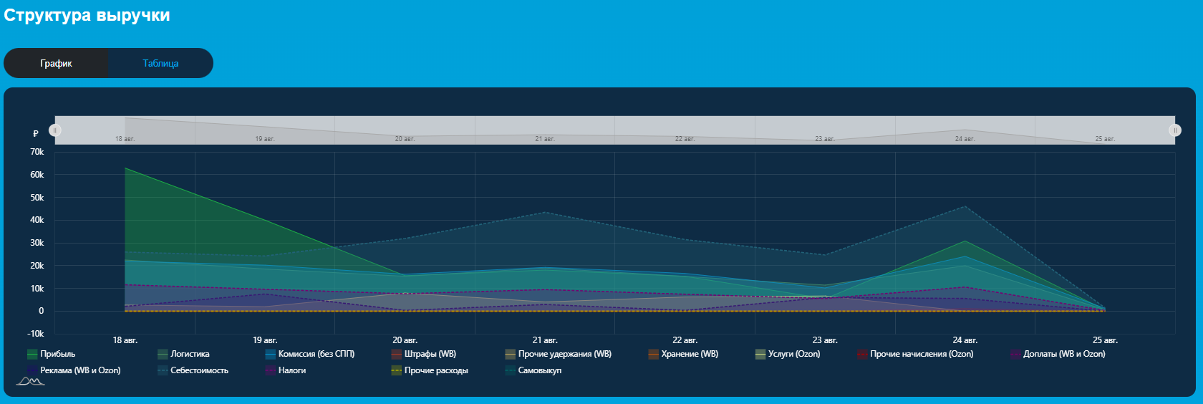Click Доплаты (WB и Ozon) legend label

click(x=1063, y=354)
